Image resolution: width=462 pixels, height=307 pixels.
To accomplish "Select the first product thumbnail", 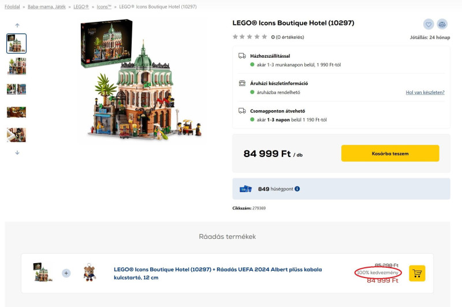I will (x=17, y=44).
